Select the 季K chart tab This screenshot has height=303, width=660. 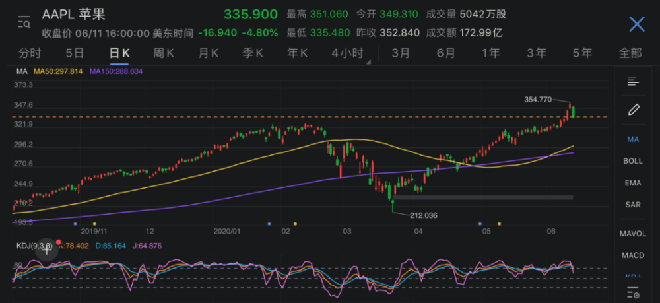pos(253,53)
